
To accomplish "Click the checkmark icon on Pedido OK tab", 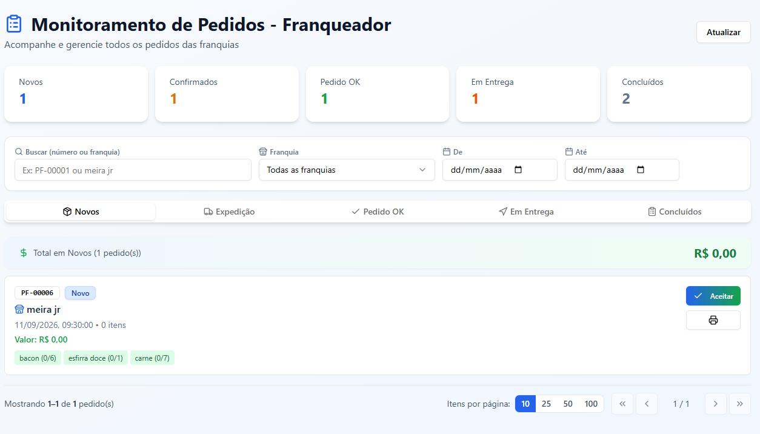I will coord(356,212).
